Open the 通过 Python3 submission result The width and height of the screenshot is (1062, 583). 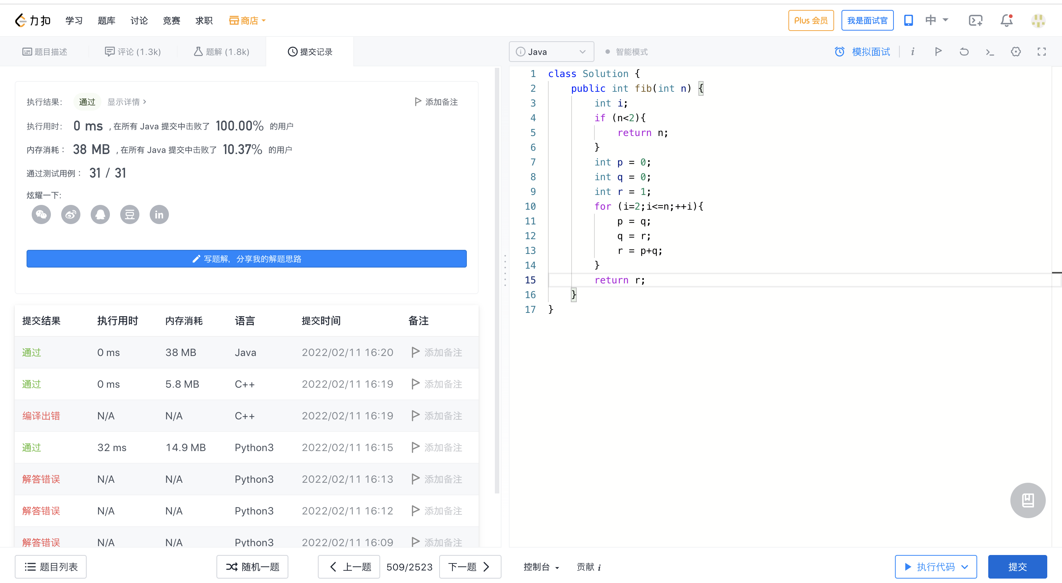coord(32,447)
